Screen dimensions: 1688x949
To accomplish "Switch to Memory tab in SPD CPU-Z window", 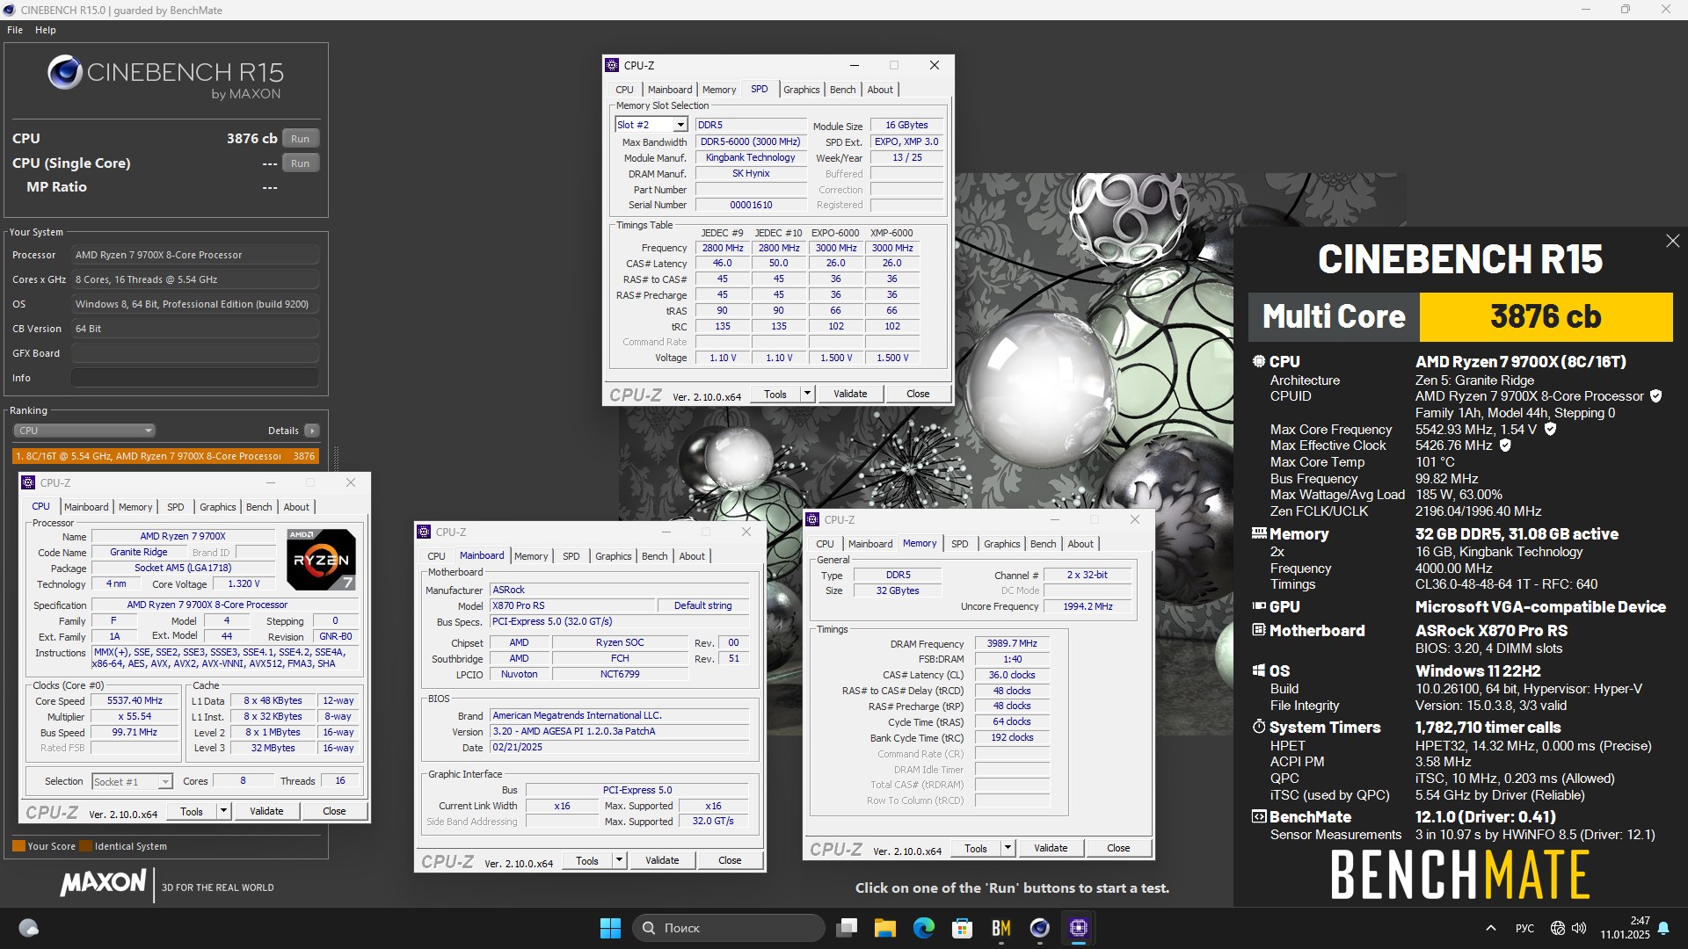I will tap(719, 90).
